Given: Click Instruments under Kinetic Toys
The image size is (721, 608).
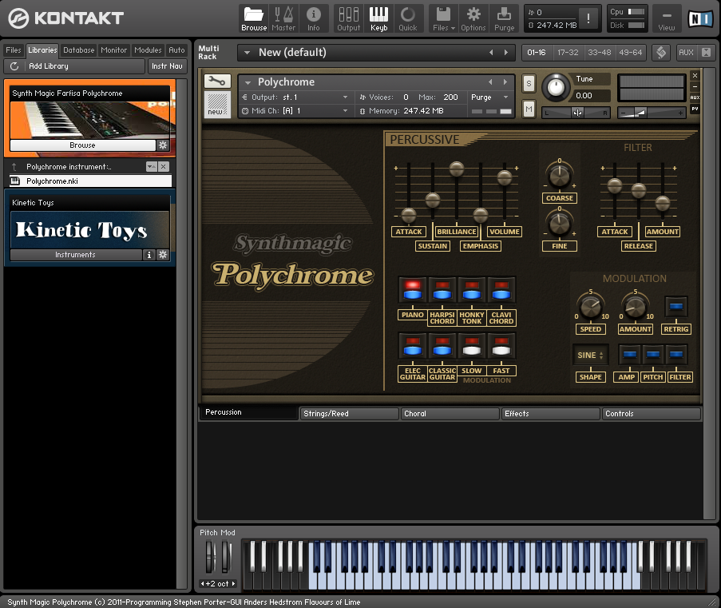Looking at the screenshot, I should [x=75, y=255].
